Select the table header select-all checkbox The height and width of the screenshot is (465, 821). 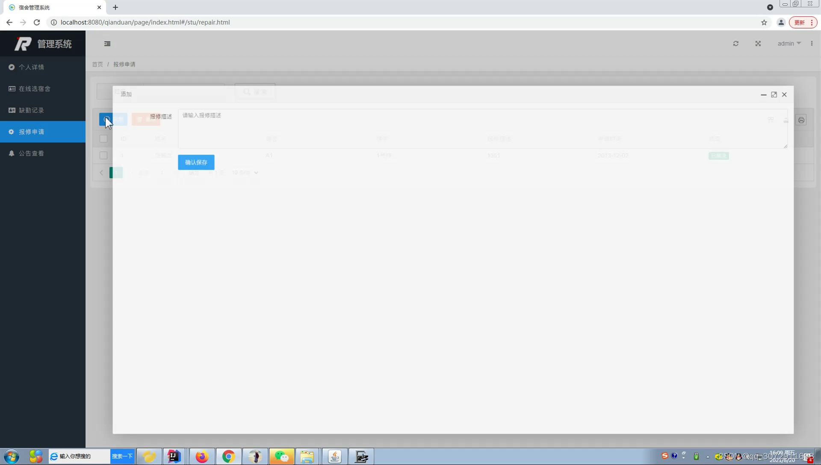point(103,138)
